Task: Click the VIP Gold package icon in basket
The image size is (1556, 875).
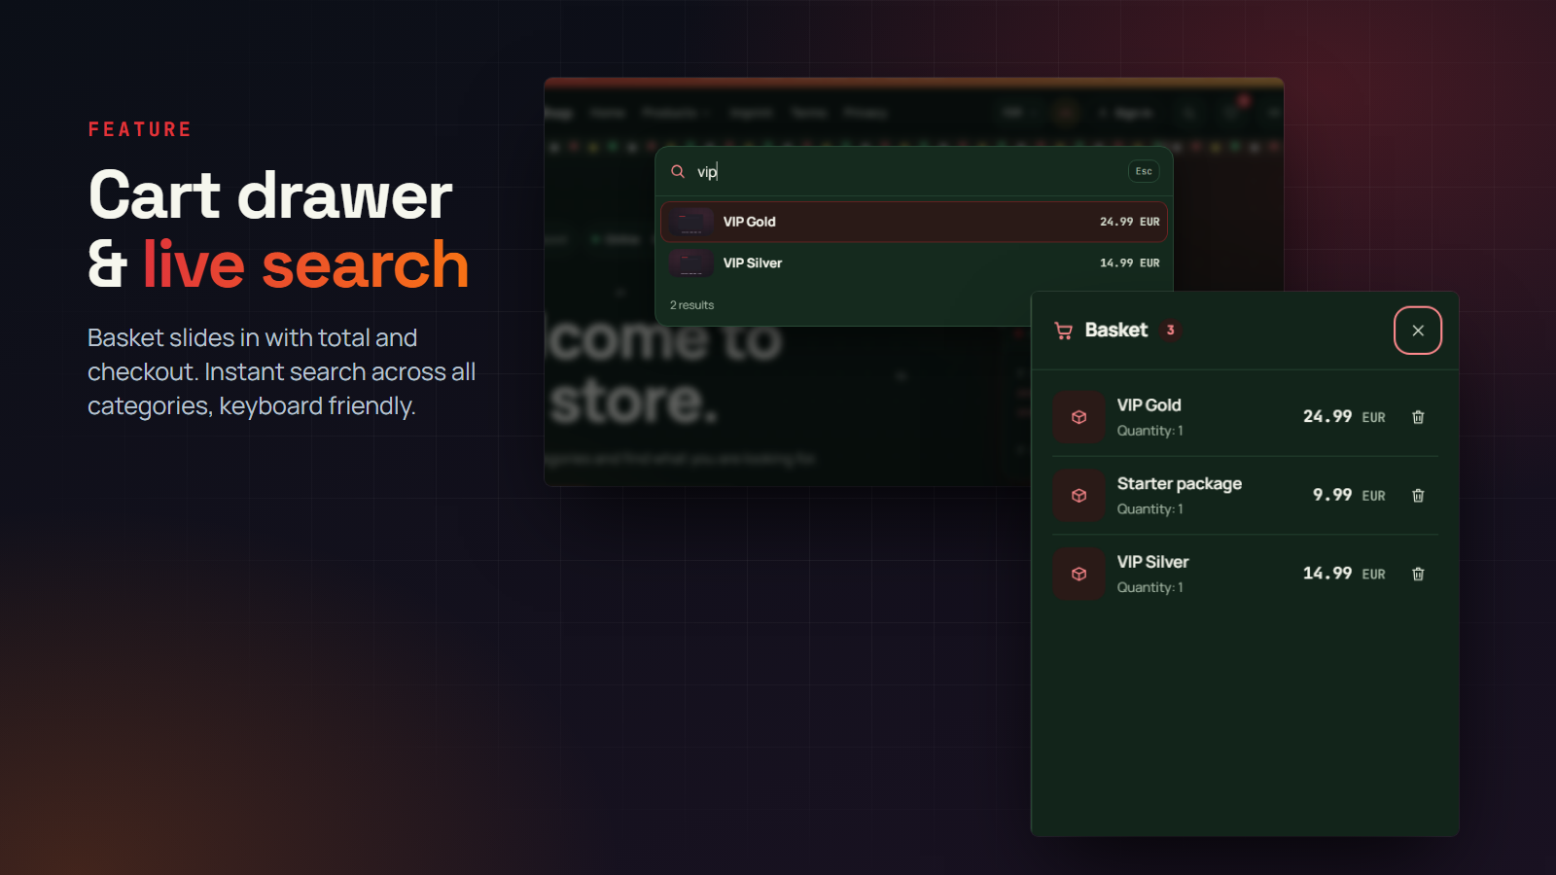Action: coord(1079,417)
